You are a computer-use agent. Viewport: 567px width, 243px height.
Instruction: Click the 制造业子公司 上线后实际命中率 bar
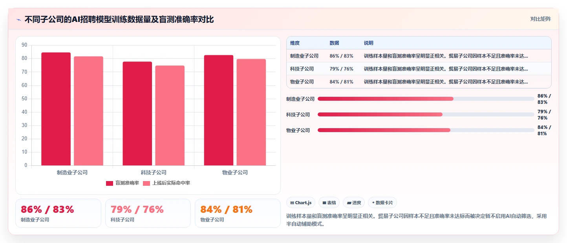tap(88, 111)
